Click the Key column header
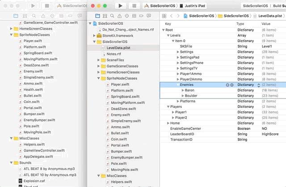 tap(168, 24)
